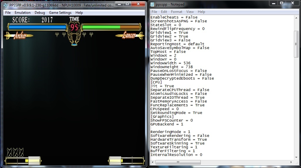Open Notepad's Edit menu

coord(164,12)
